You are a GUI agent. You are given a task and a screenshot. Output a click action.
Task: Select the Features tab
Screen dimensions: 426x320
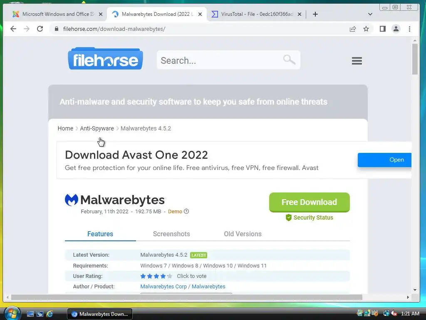click(100, 234)
